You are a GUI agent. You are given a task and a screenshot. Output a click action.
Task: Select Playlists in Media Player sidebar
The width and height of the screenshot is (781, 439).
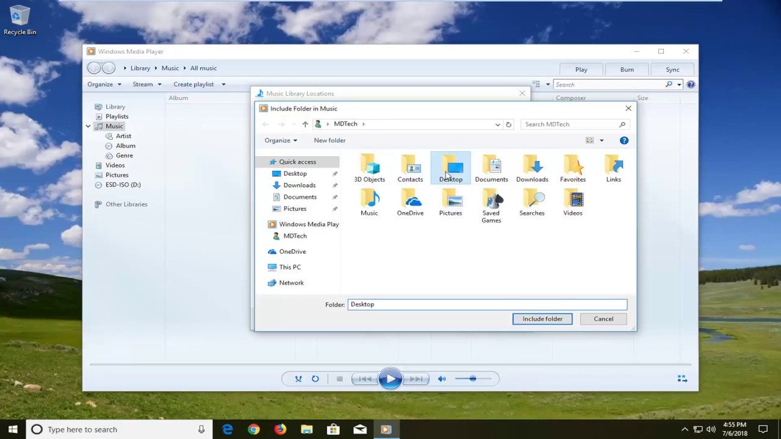(x=117, y=116)
